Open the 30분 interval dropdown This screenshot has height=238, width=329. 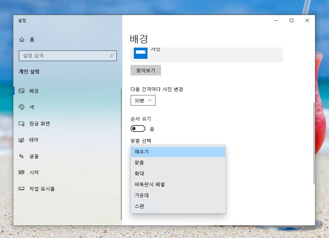pyautogui.click(x=143, y=100)
